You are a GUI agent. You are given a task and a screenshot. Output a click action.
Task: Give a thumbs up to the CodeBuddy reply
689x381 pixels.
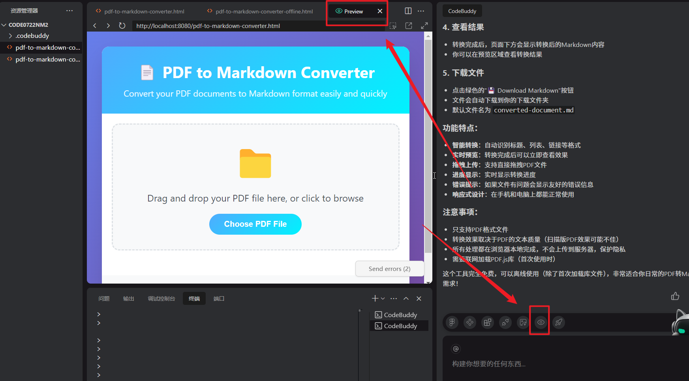(x=675, y=296)
